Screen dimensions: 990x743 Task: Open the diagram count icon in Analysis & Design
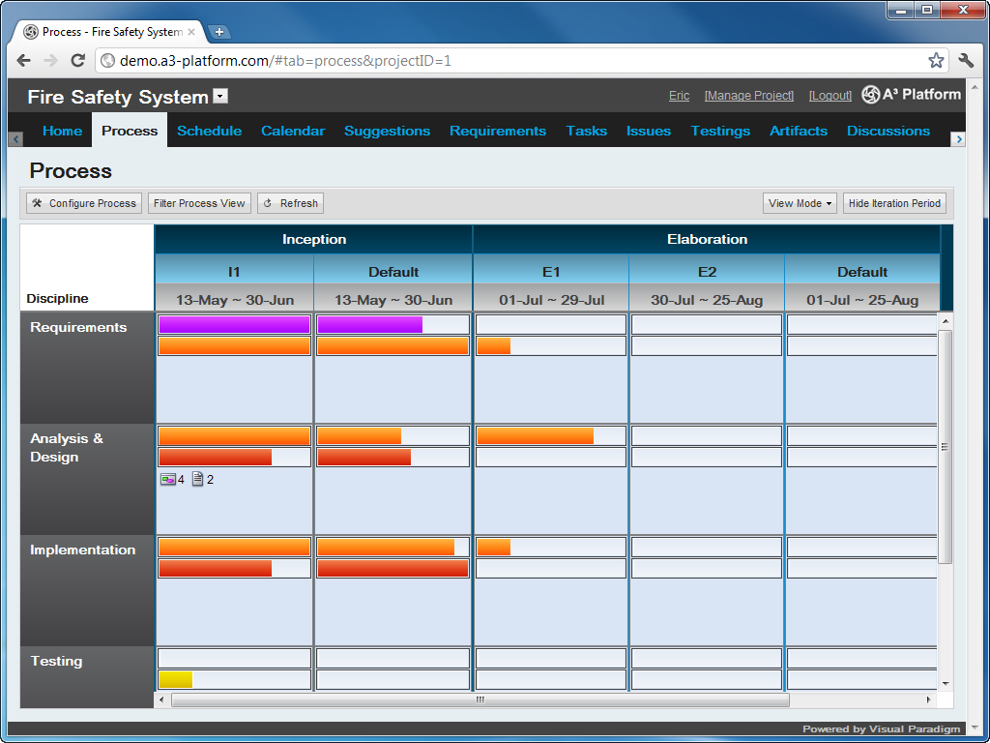pyautogui.click(x=168, y=480)
